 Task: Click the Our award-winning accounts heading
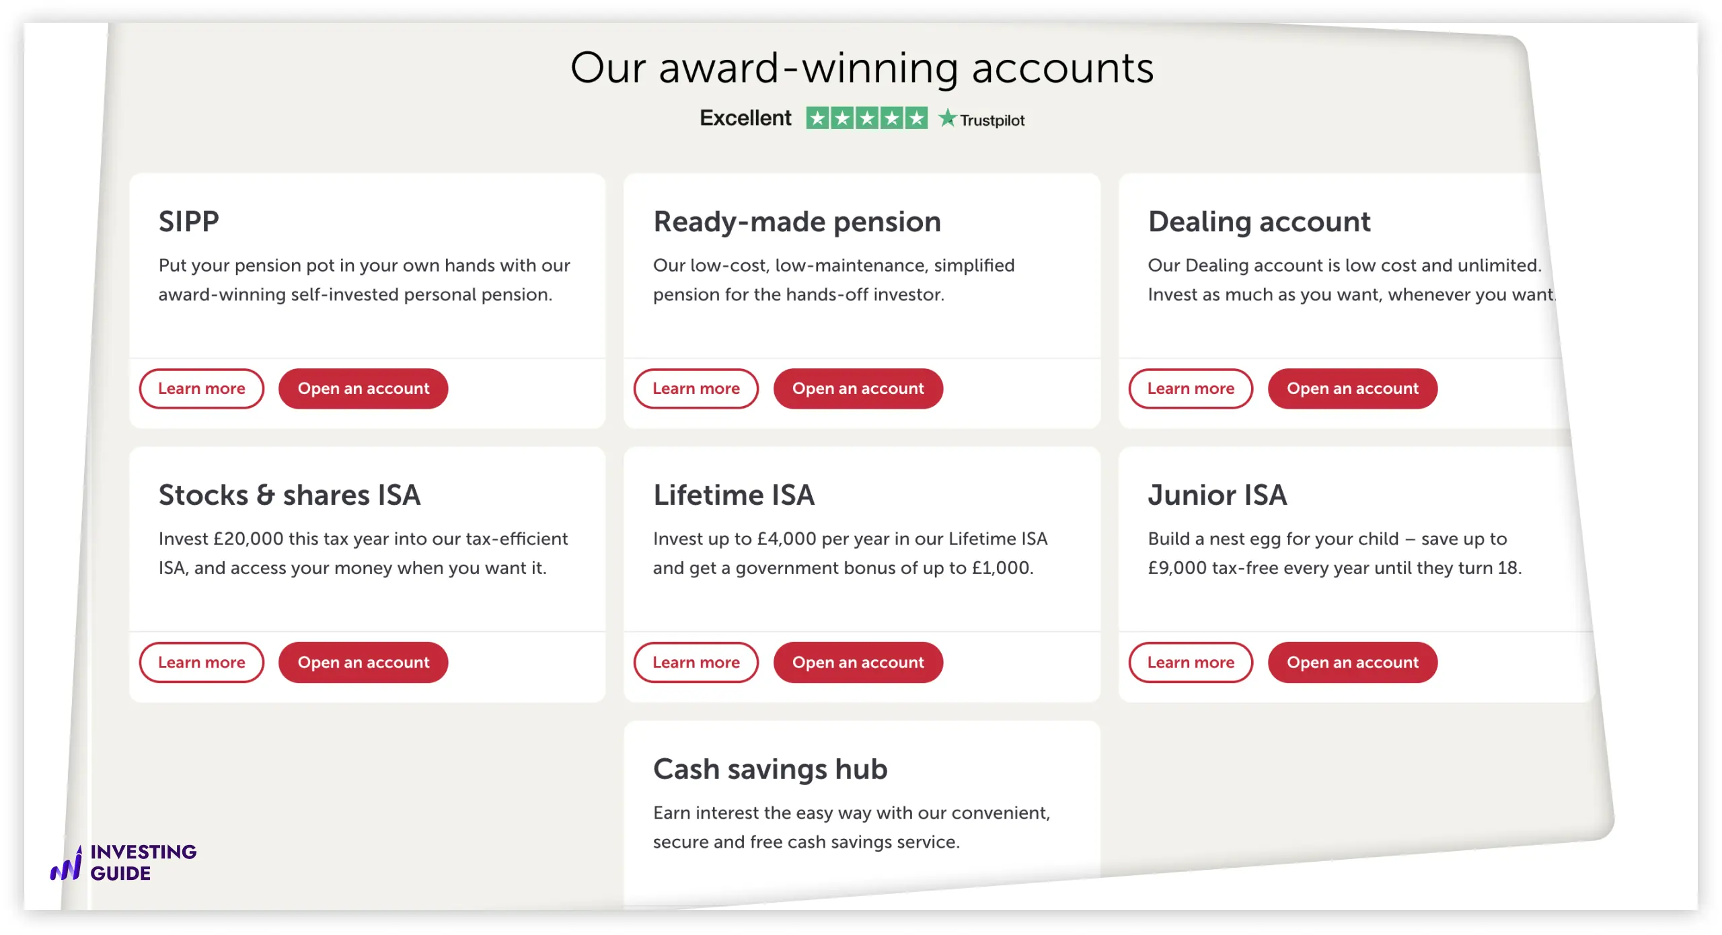(862, 68)
